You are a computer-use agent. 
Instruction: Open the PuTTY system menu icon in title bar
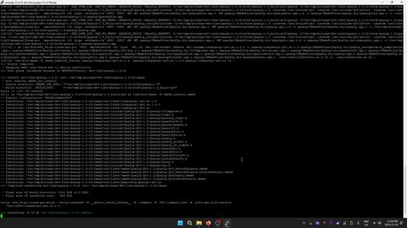[3, 2]
